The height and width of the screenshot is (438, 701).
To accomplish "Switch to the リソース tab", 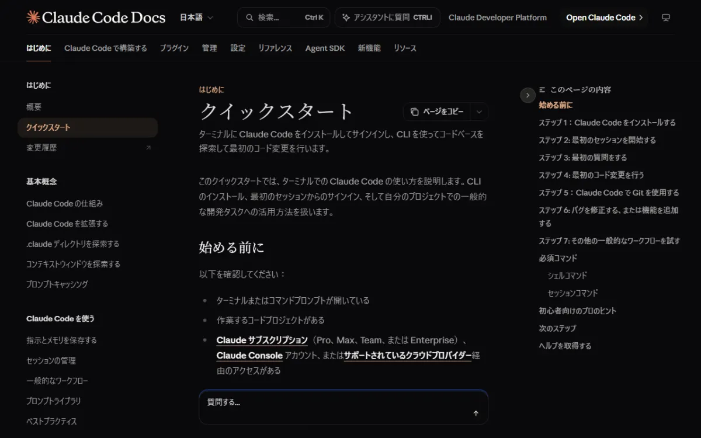I will (405, 48).
